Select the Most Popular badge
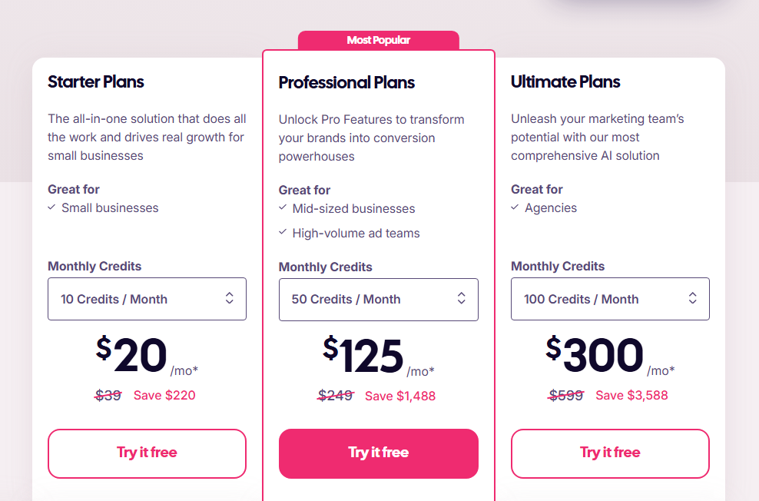759x501 pixels. [x=378, y=40]
